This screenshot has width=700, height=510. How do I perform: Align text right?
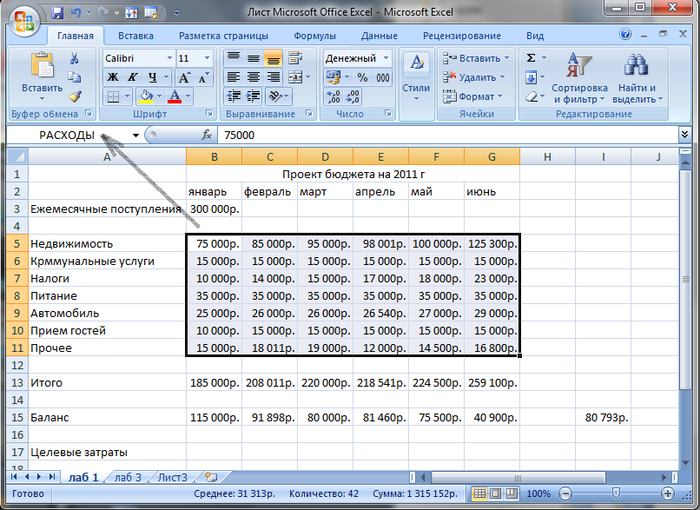click(x=273, y=77)
